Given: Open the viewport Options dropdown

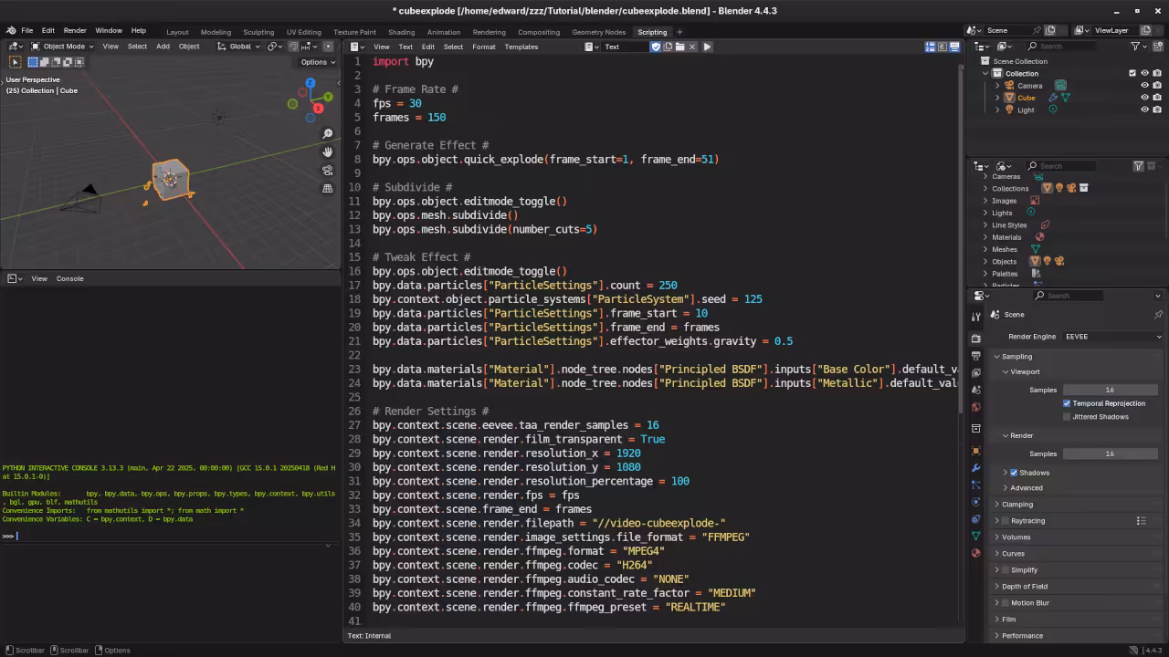Looking at the screenshot, I should coord(318,62).
